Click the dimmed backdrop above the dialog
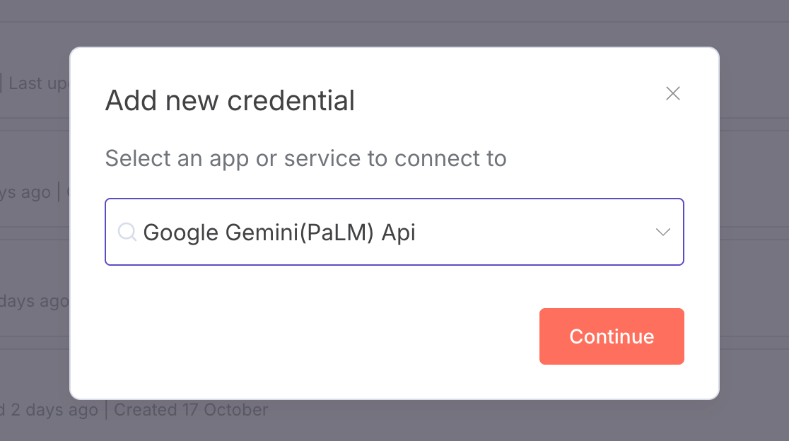 click(394, 23)
